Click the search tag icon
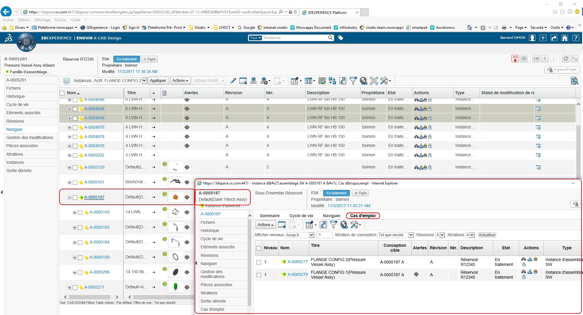This screenshot has width=583, height=315. coord(341,38)
